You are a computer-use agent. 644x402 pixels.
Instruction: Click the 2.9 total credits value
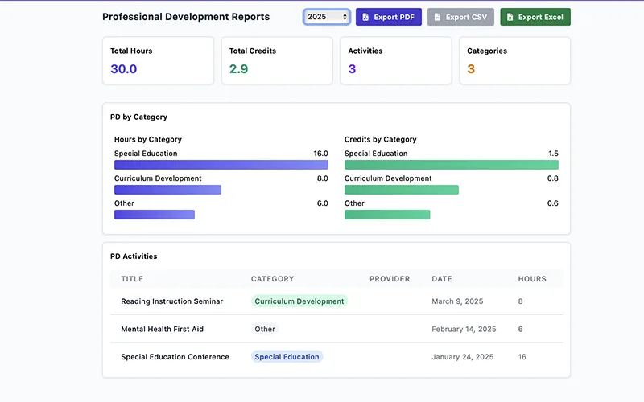238,69
